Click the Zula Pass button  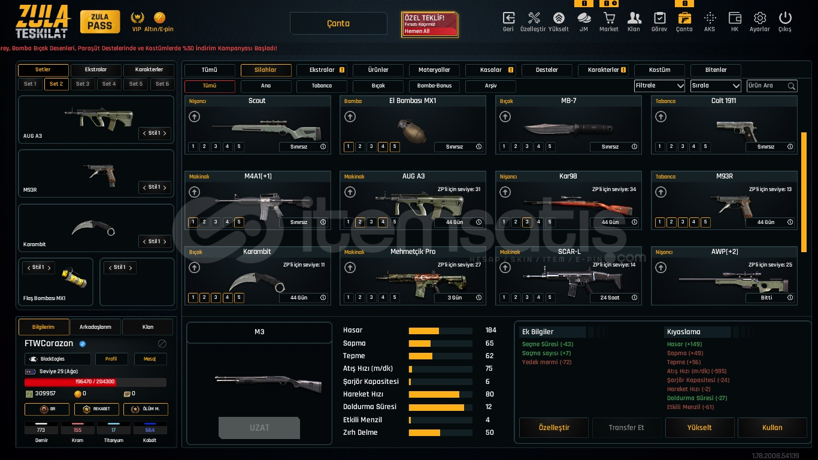click(100, 22)
